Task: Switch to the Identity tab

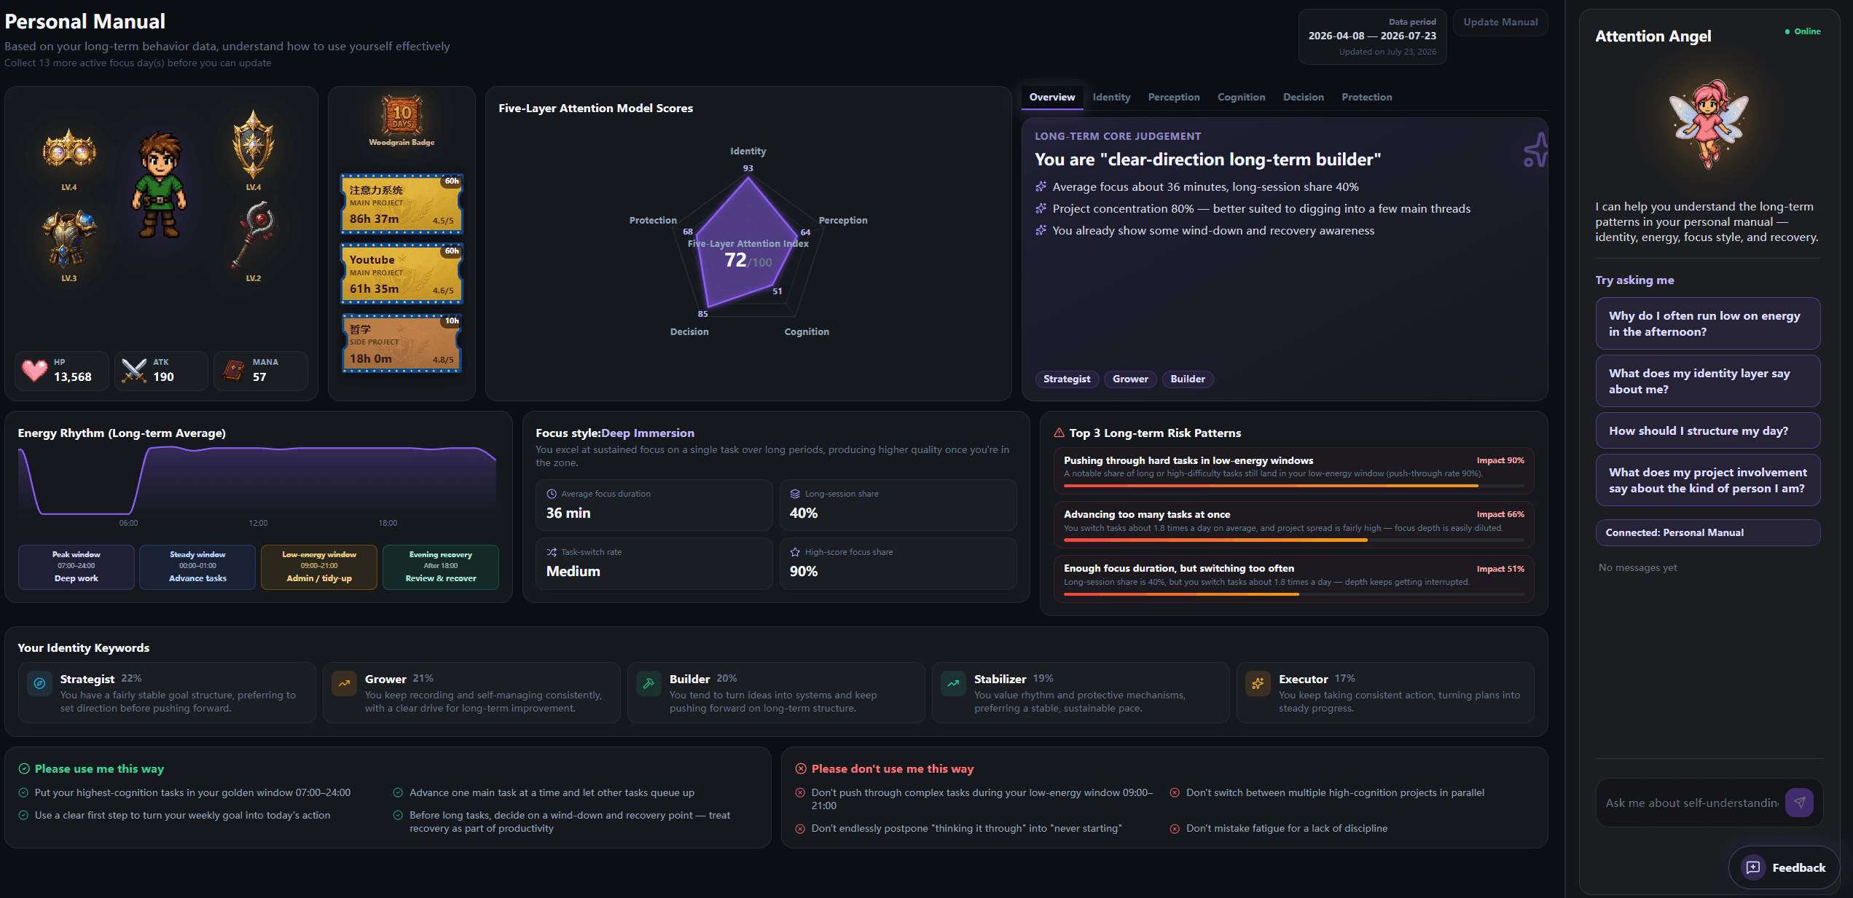Action: coord(1111,97)
